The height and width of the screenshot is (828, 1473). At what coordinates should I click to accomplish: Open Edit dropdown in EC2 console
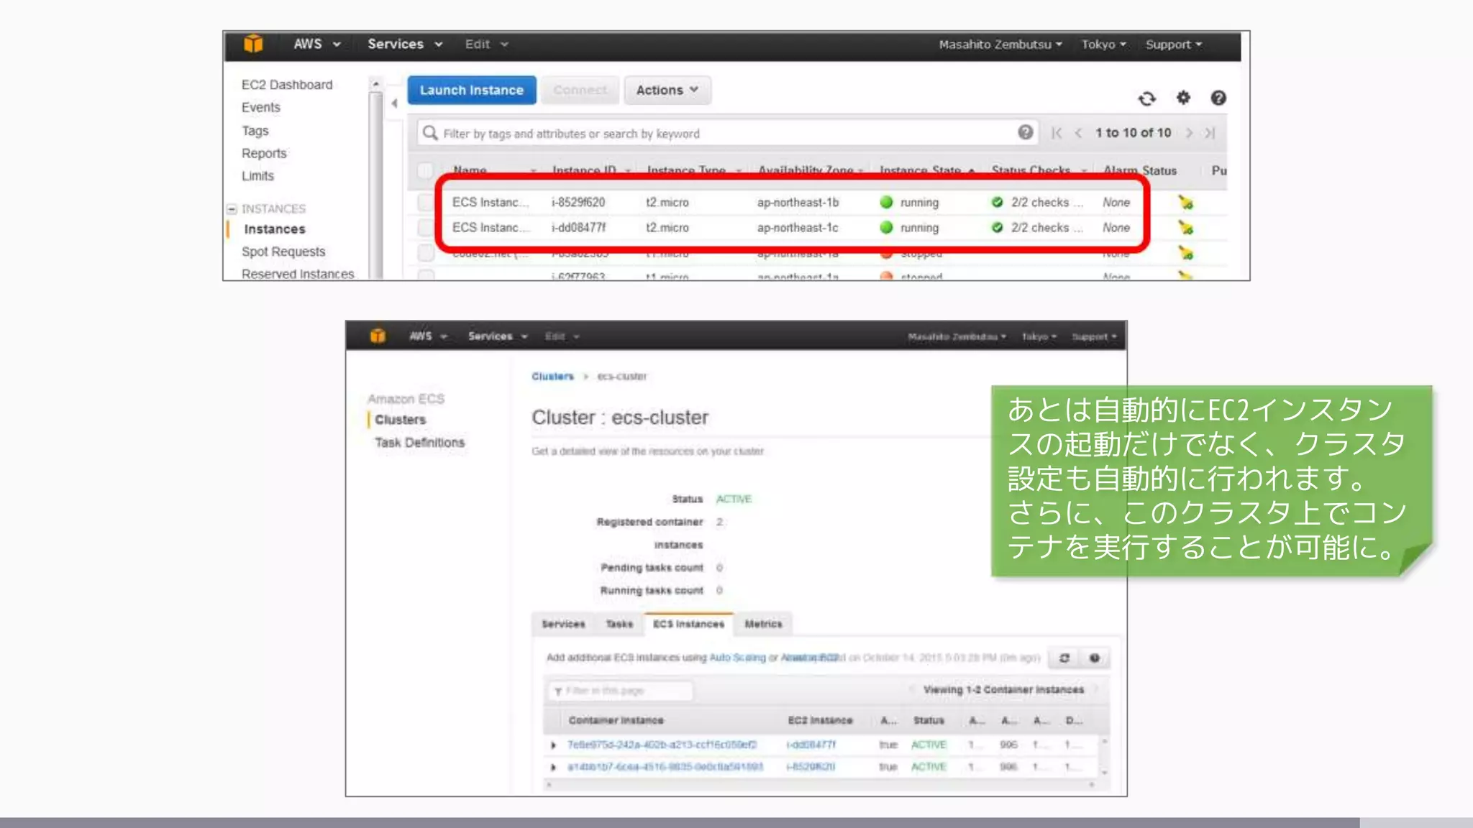[486, 44]
